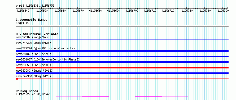Viewport: 236px width, 100px height.
Task: Click the thick blue nsv528180 variant bar
Action: pos(122,56)
